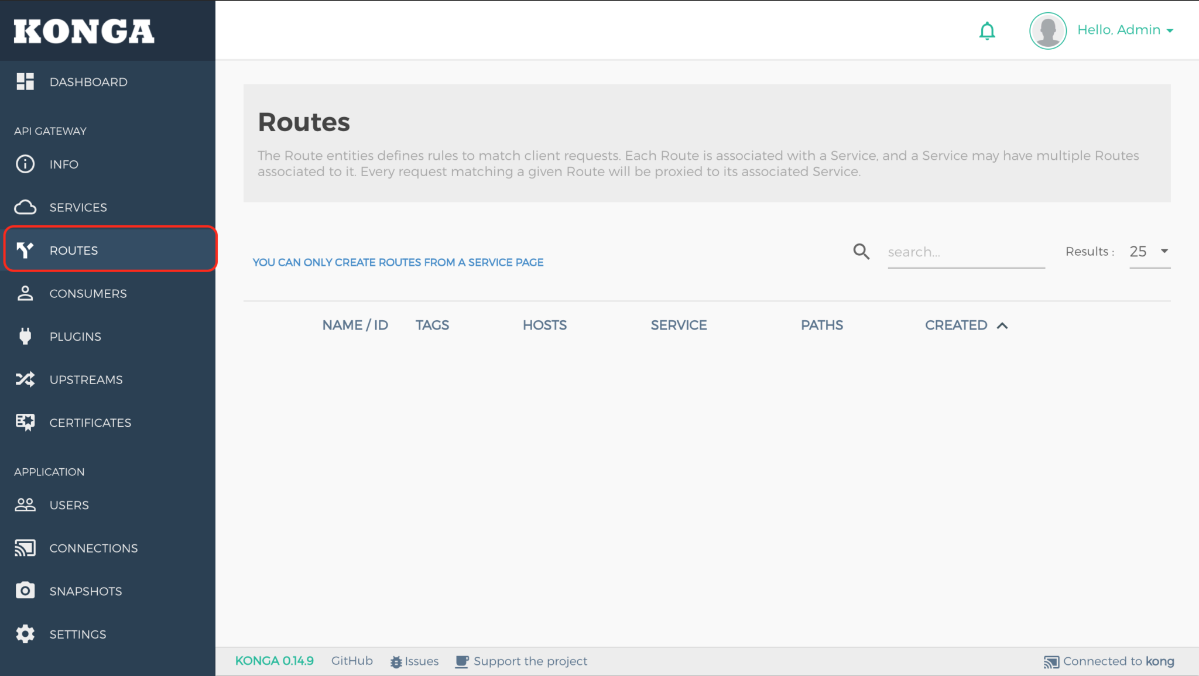Open Services via the cloud icon

(x=25, y=207)
